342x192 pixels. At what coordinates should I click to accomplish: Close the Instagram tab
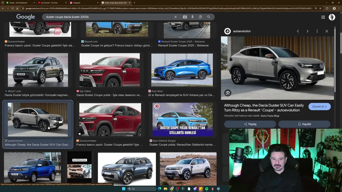point(98,3)
